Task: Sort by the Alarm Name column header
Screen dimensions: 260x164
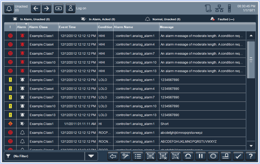Action: pos(136,27)
